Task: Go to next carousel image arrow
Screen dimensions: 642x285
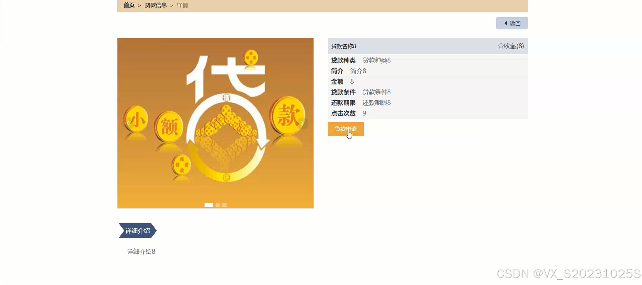Action: [302, 123]
